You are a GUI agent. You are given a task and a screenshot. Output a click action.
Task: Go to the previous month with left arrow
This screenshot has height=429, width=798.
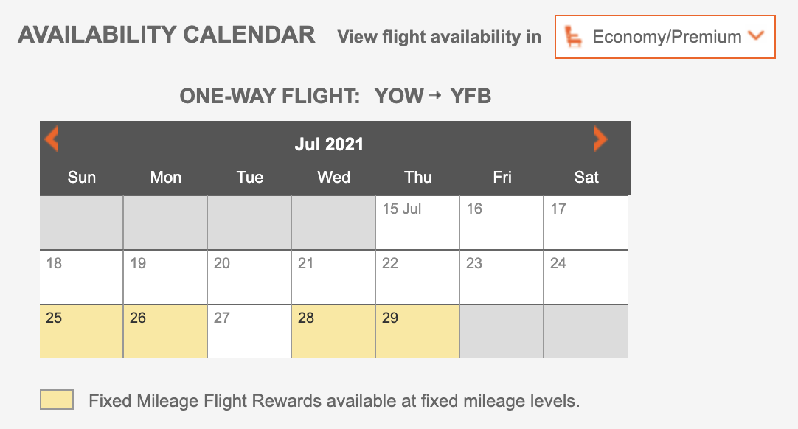pos(51,139)
